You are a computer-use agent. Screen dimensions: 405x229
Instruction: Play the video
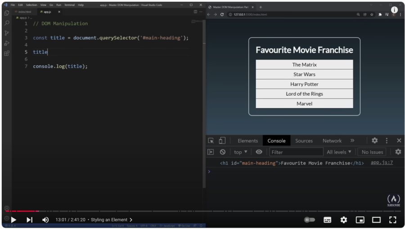click(13, 220)
